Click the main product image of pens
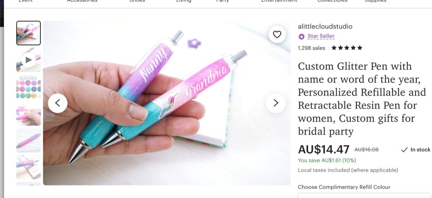 click(x=167, y=103)
